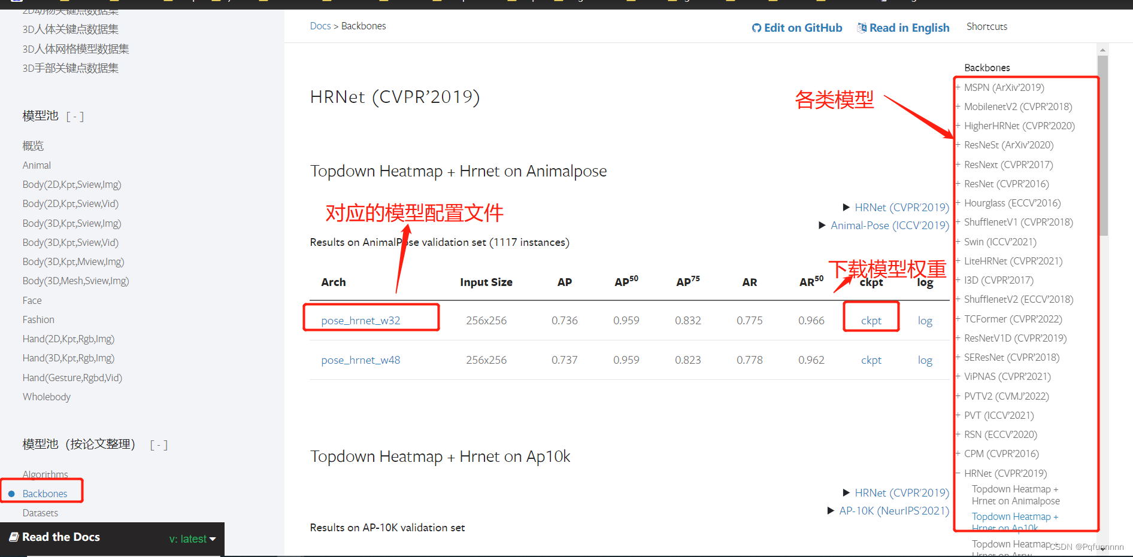Image resolution: width=1133 pixels, height=557 pixels.
Task: Click the triangle icon before HRNet (CVPR'2019) link
Action: 846,207
